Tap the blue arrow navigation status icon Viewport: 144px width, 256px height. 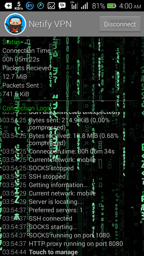[x=40, y=6]
